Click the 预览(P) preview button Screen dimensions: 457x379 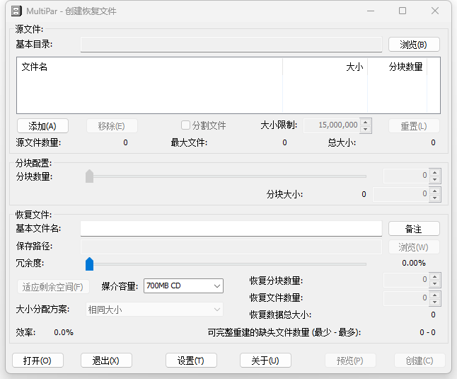click(350, 361)
